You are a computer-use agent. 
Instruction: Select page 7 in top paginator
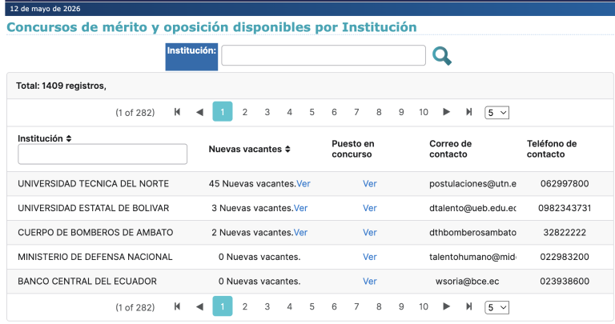356,112
